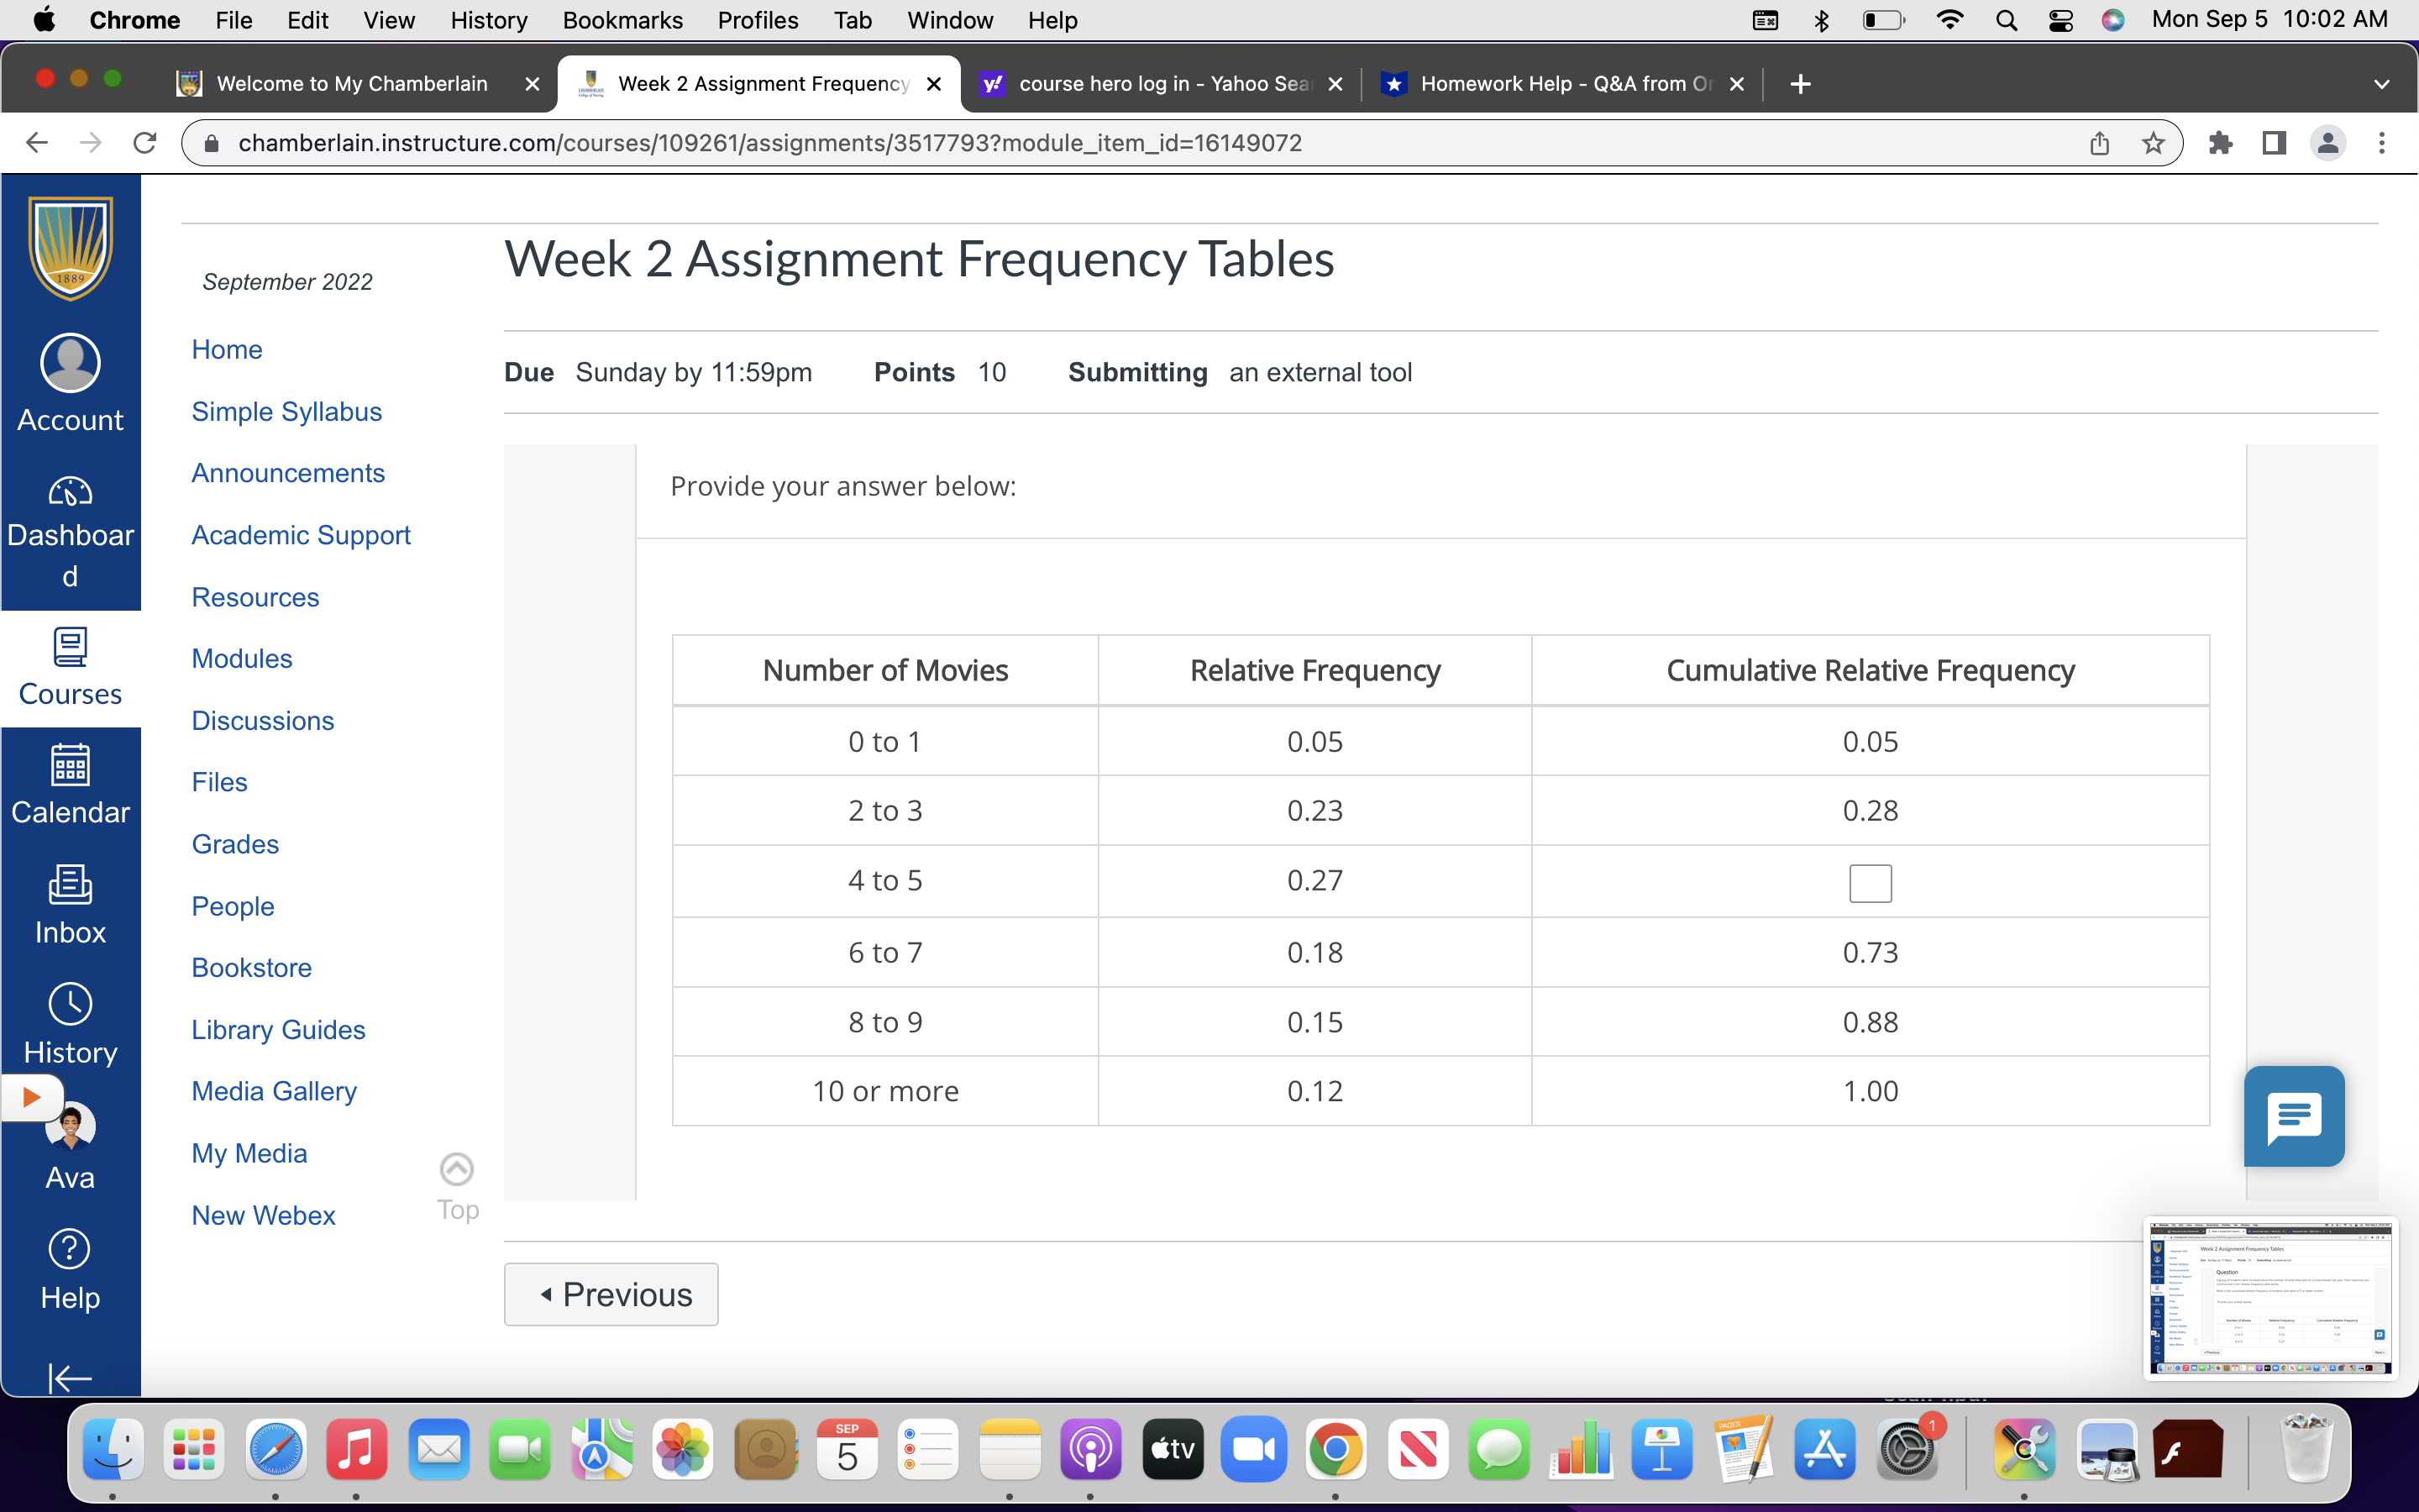This screenshot has height=1512, width=2419.
Task: Click the Account avatar icon
Action: click(x=70, y=363)
